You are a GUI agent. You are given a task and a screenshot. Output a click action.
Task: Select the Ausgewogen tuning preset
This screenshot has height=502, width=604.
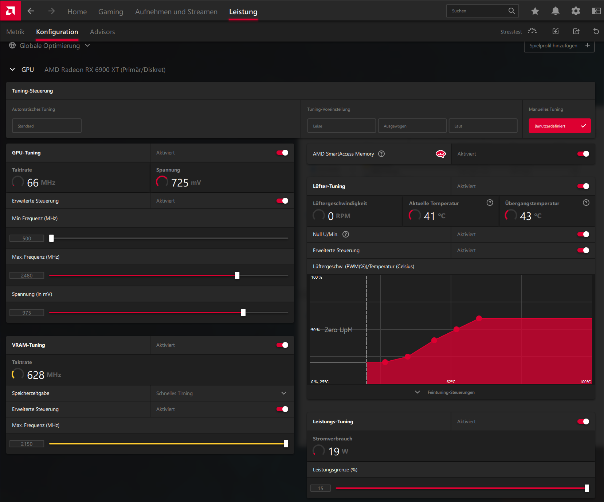(412, 126)
